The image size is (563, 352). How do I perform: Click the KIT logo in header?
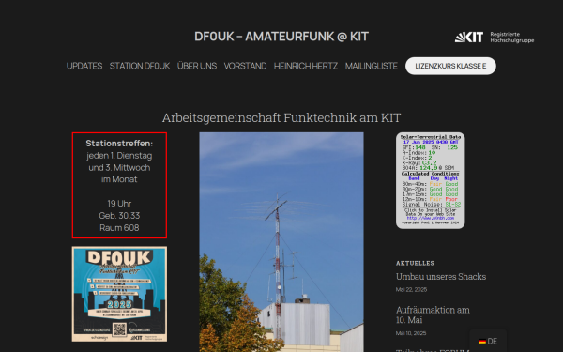click(469, 37)
